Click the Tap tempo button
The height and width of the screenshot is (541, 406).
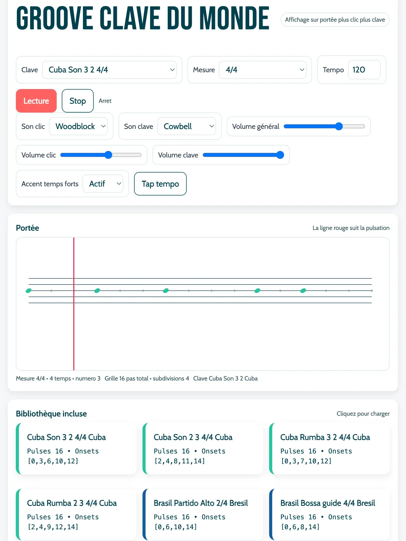[x=160, y=184]
